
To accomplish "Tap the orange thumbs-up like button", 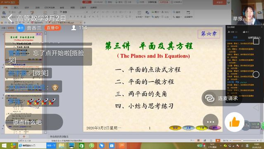I will [234, 122].
